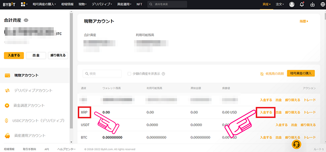Click the sidebar 入金する button
The width and height of the screenshot is (326, 152).
point(14,55)
